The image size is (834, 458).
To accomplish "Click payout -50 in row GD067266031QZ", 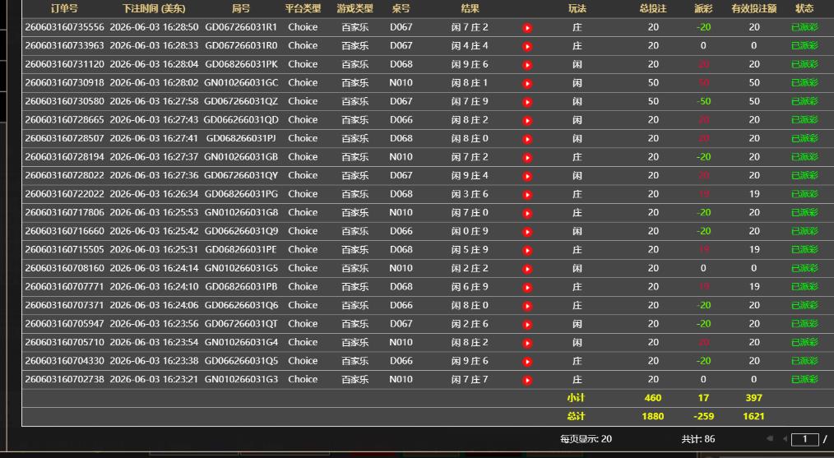I will [703, 101].
